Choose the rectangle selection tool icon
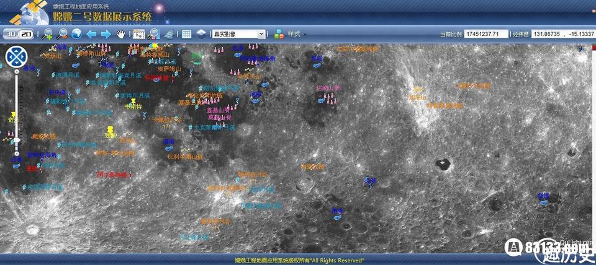596x265 pixels. tap(138, 34)
